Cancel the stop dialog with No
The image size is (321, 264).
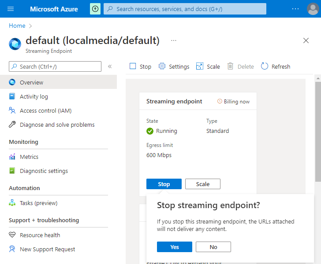pyautogui.click(x=213, y=247)
